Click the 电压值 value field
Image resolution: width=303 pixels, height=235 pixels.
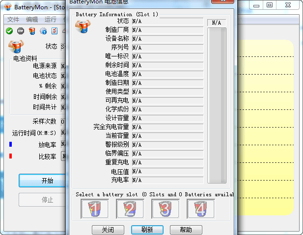click(x=168, y=171)
